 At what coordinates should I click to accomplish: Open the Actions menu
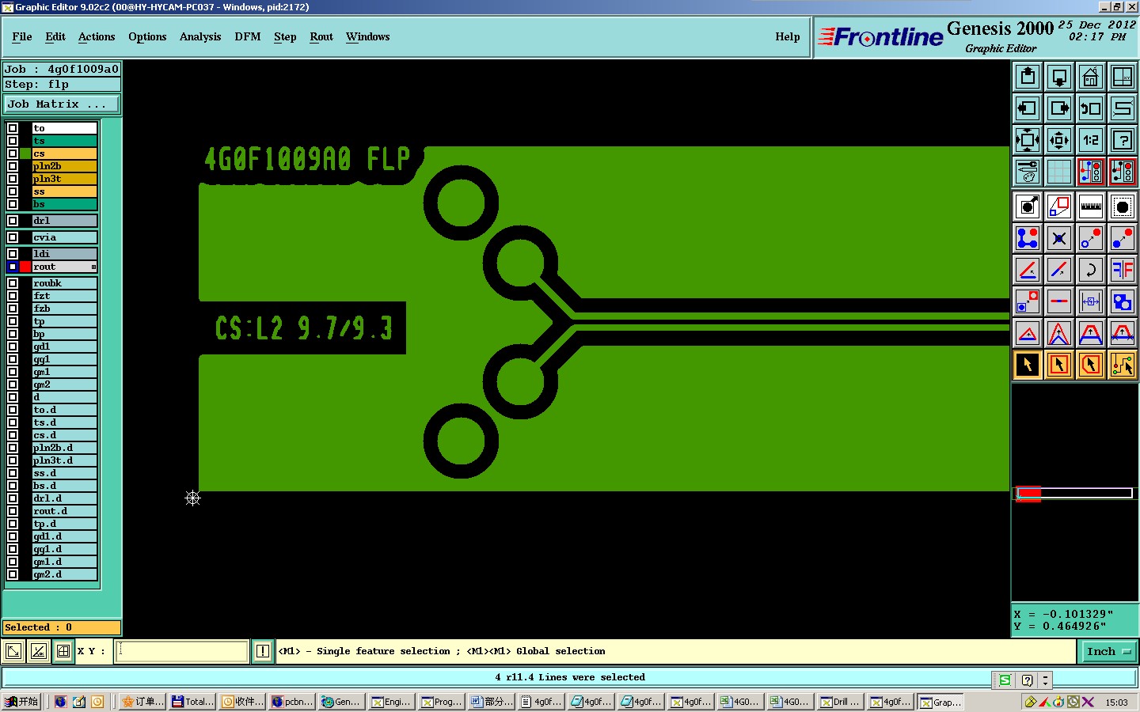click(97, 36)
